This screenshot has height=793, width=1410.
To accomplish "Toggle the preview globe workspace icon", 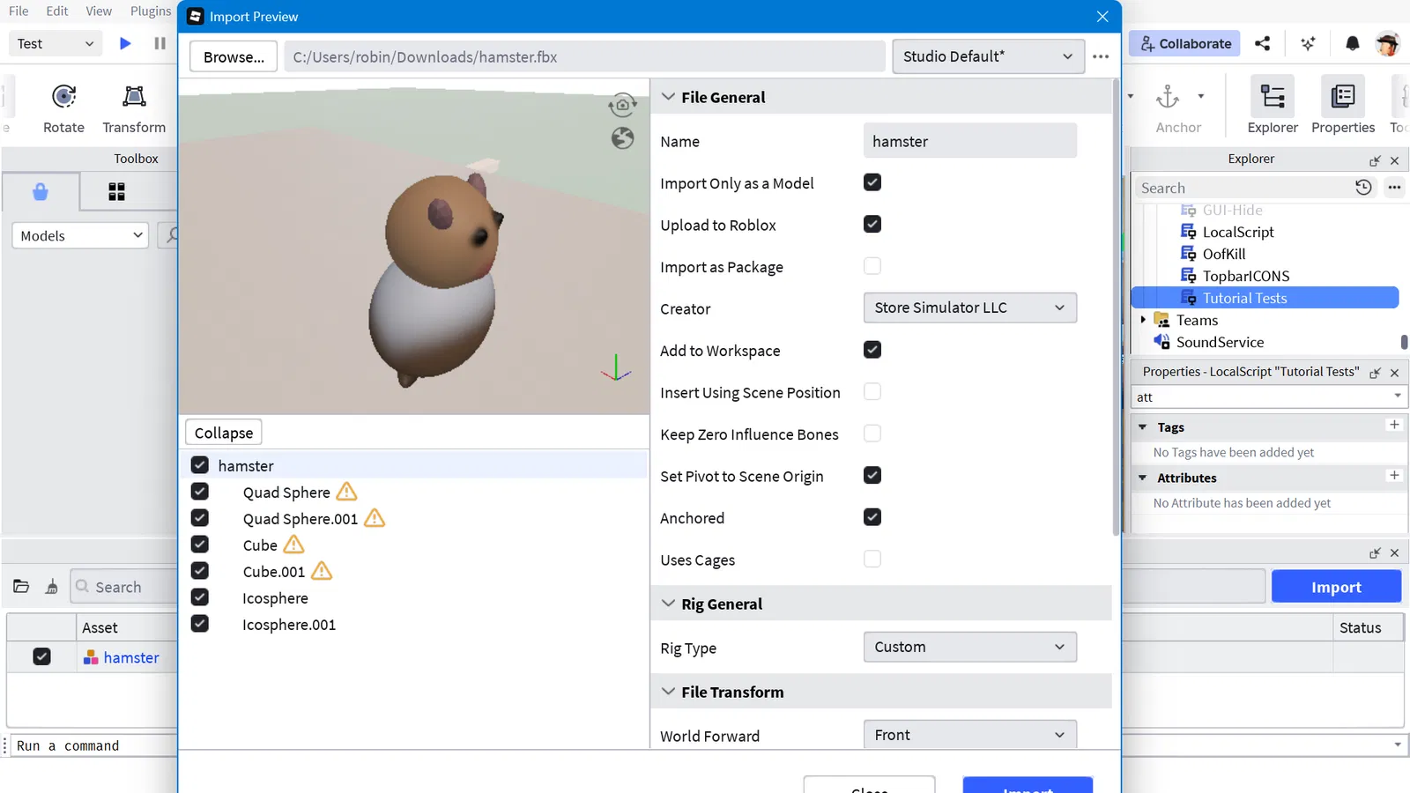I will (x=622, y=138).
